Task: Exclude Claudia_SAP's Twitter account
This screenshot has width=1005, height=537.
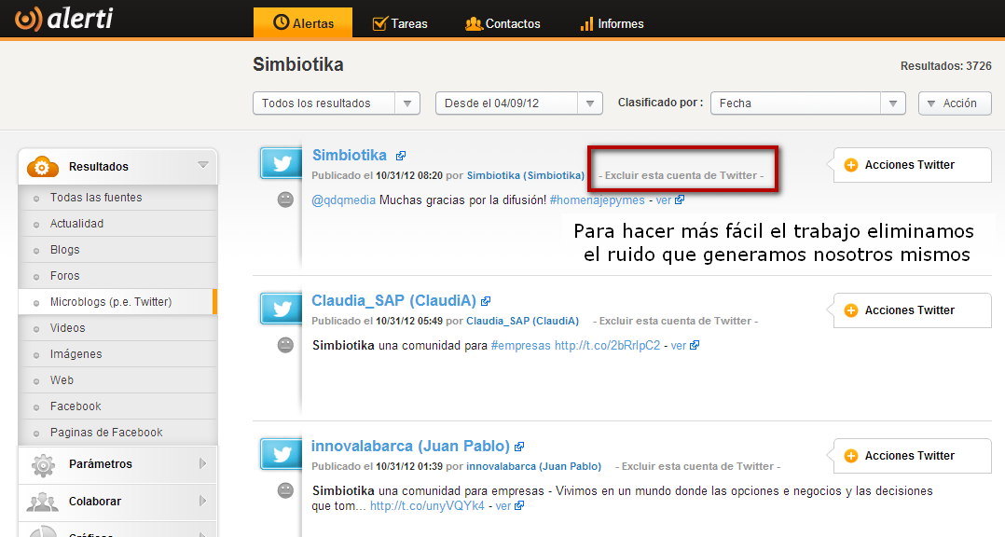Action: coord(676,321)
